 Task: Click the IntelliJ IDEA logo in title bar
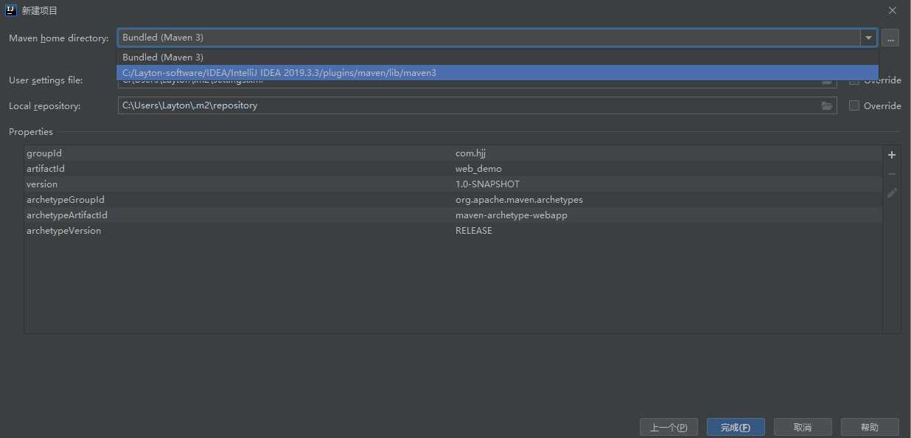10,10
